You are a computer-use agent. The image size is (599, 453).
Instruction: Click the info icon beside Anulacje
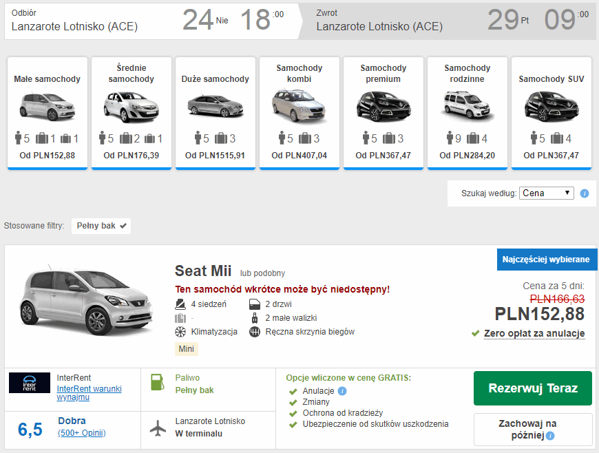point(342,391)
